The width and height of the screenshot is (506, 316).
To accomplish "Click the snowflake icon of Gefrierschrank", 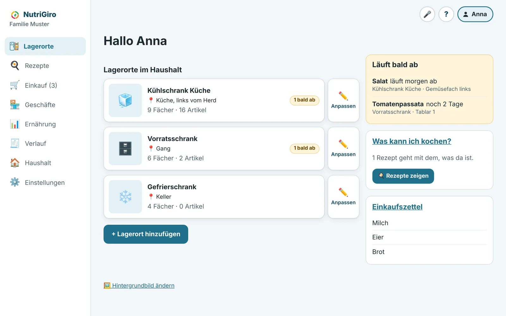I will (125, 197).
